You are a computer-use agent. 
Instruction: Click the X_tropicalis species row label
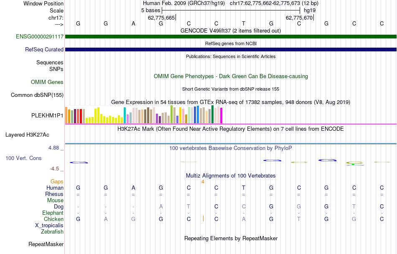tap(49, 226)
